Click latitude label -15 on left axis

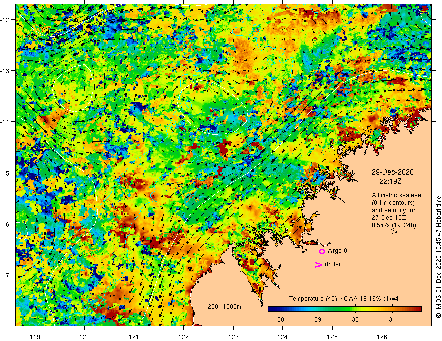pyautogui.click(x=6, y=173)
